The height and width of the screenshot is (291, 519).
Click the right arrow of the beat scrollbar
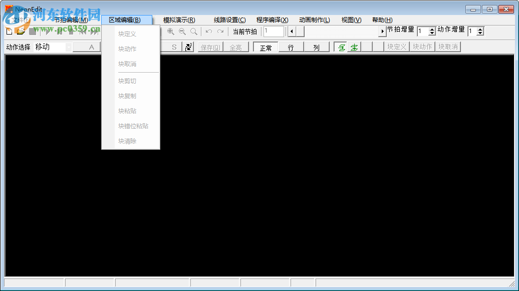[x=381, y=31]
